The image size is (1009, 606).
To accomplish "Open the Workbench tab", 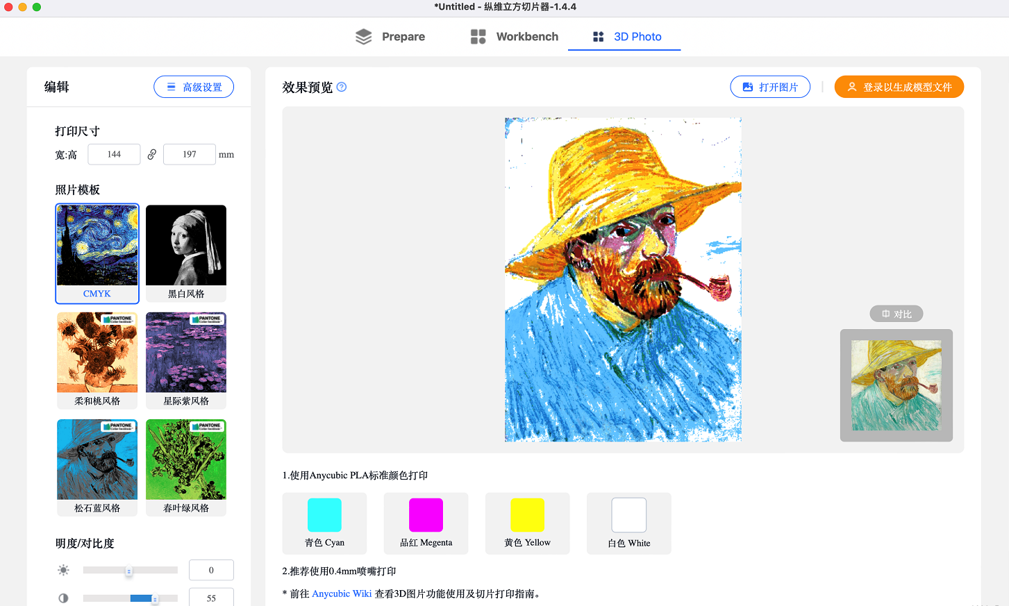I will [514, 36].
